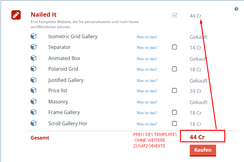
Task: Select cube icon next to Animated Box
Action: click(x=33, y=58)
